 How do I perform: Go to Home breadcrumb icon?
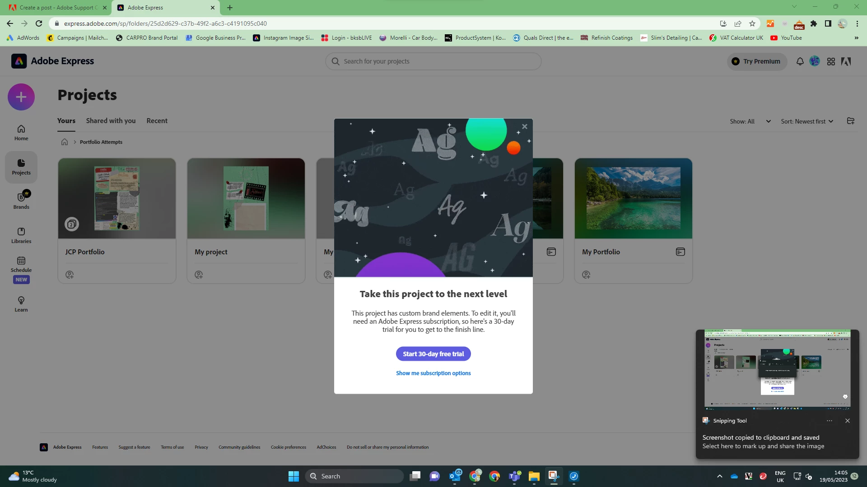(x=65, y=142)
